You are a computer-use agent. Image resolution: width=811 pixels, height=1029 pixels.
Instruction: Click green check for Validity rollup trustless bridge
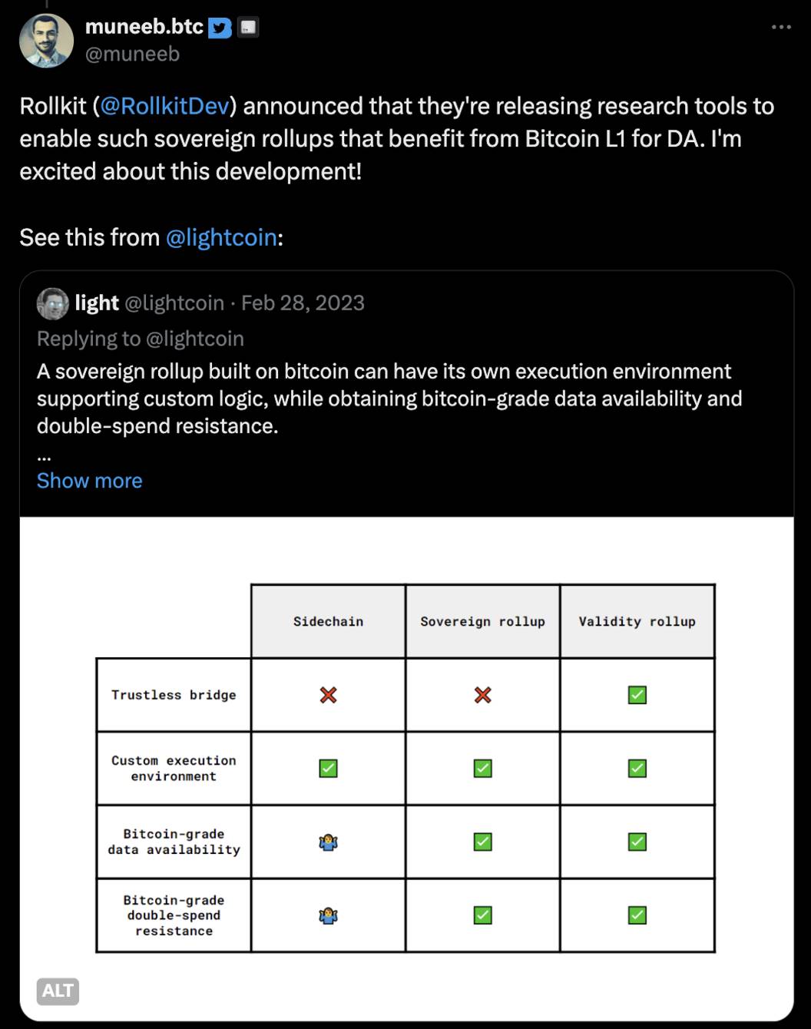click(x=637, y=695)
